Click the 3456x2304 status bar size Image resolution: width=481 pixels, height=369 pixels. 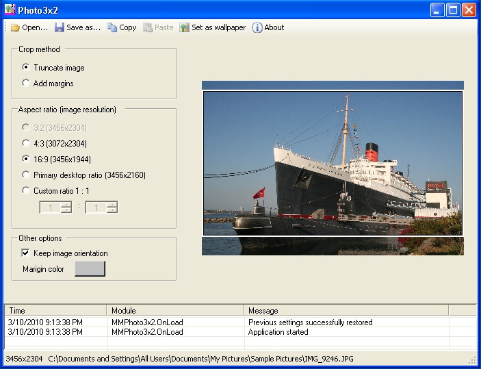click(x=24, y=359)
